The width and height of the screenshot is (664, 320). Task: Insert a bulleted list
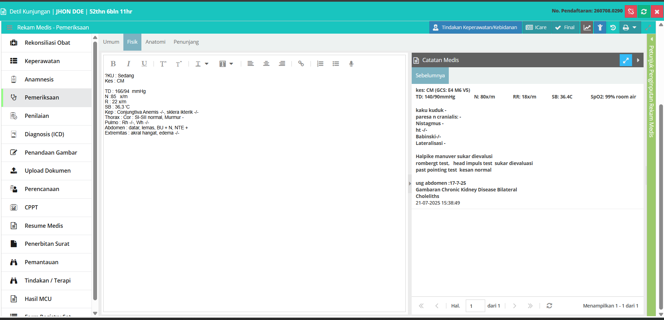point(336,64)
